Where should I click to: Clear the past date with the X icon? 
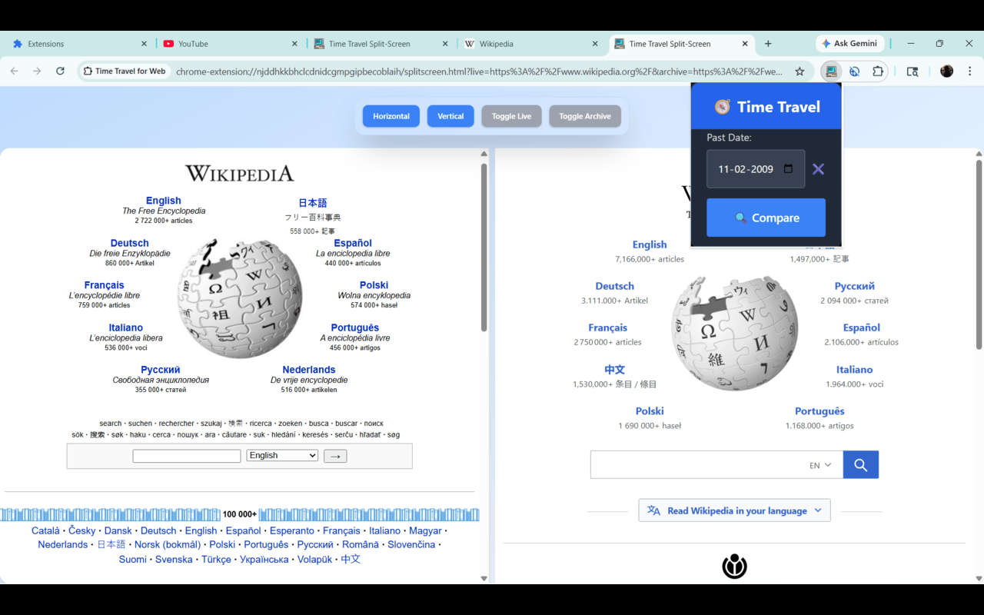point(818,169)
